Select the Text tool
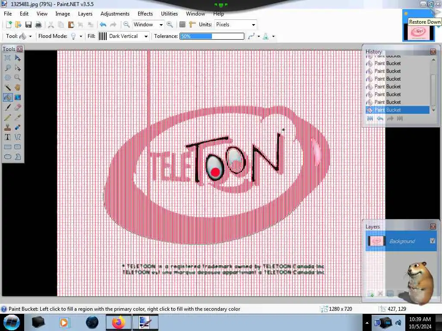 pyautogui.click(x=8, y=137)
